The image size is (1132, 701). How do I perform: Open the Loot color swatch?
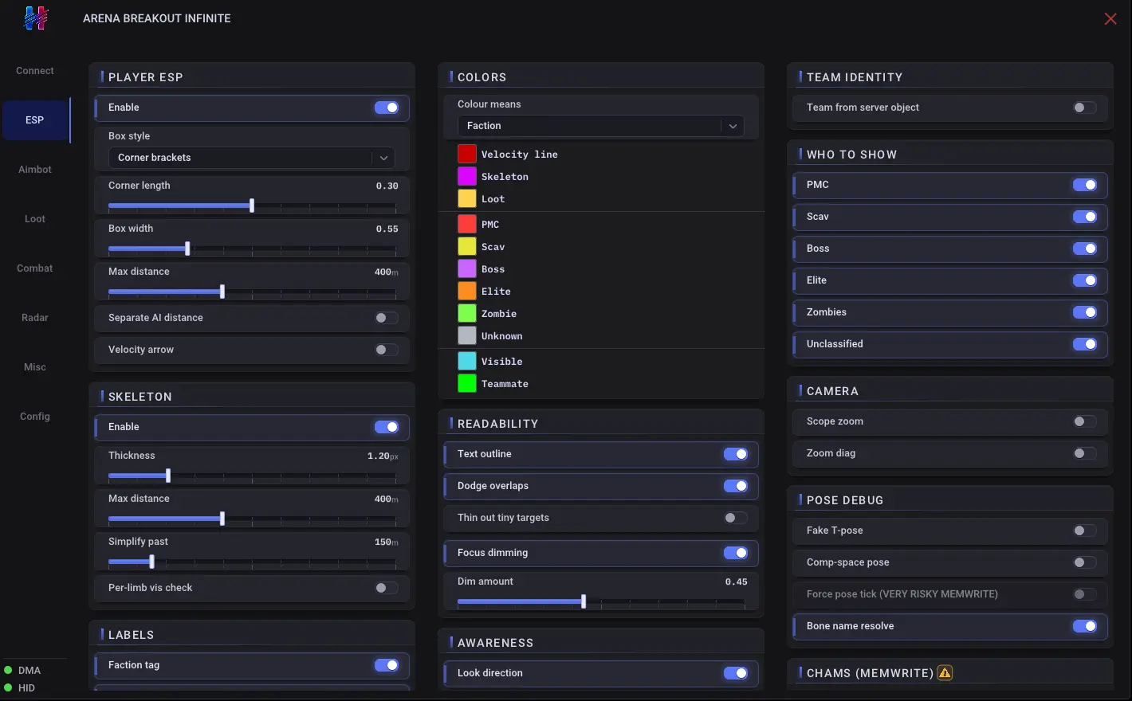[467, 198]
